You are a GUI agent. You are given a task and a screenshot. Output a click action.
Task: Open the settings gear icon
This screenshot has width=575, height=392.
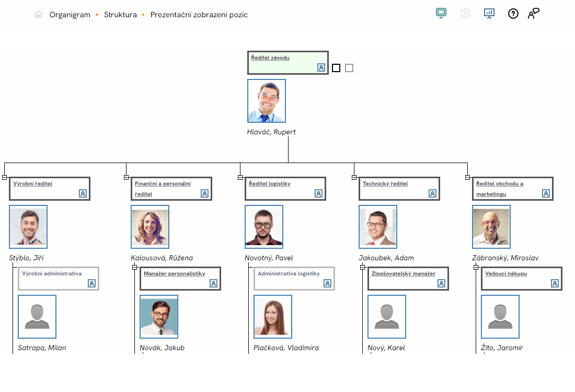pyautogui.click(x=465, y=14)
